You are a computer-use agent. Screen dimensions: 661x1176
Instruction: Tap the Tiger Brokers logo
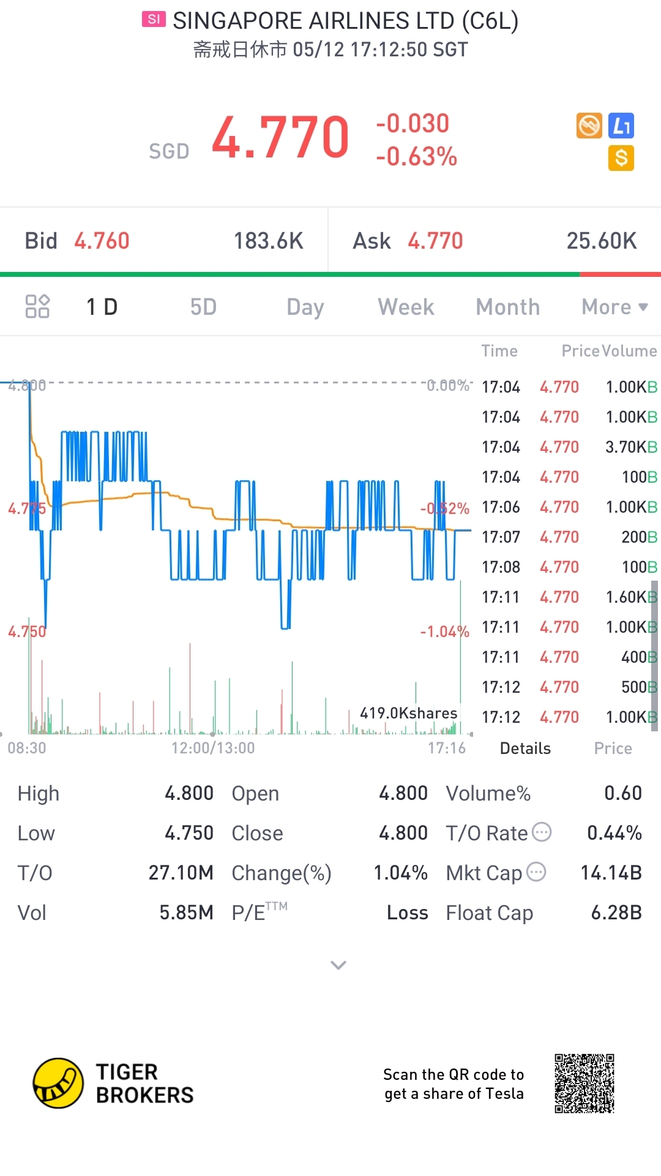click(113, 1083)
